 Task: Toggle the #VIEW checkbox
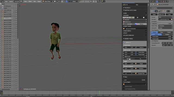146,13
